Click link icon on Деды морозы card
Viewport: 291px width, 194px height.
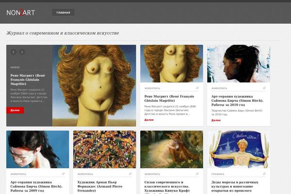(264, 174)
